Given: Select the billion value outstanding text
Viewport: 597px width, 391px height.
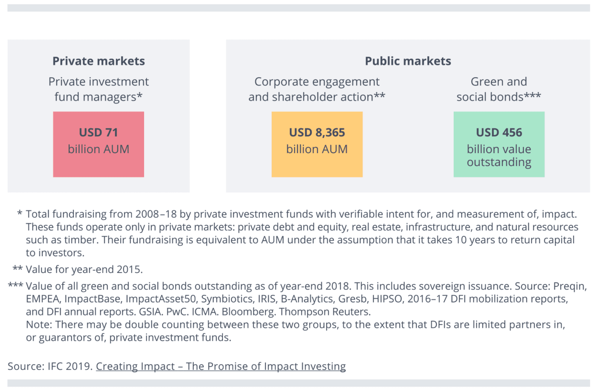Looking at the screenshot, I should click(x=499, y=155).
